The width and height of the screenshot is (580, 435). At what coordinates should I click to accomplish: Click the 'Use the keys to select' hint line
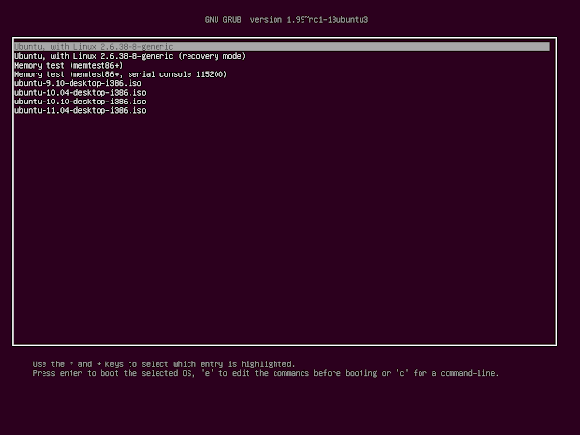pos(163,364)
